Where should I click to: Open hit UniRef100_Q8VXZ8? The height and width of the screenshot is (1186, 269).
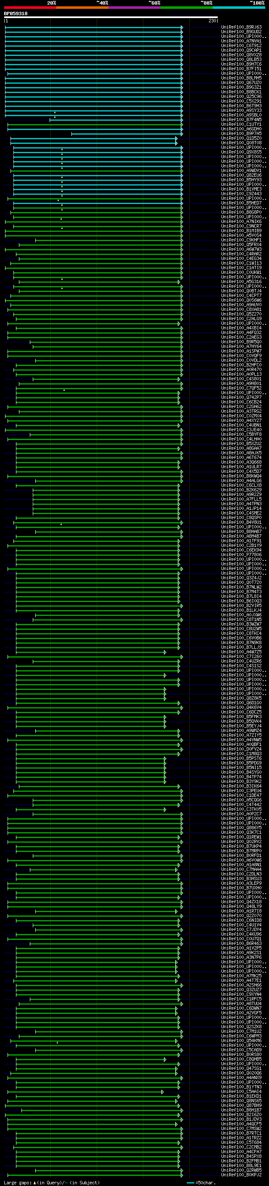point(241,55)
